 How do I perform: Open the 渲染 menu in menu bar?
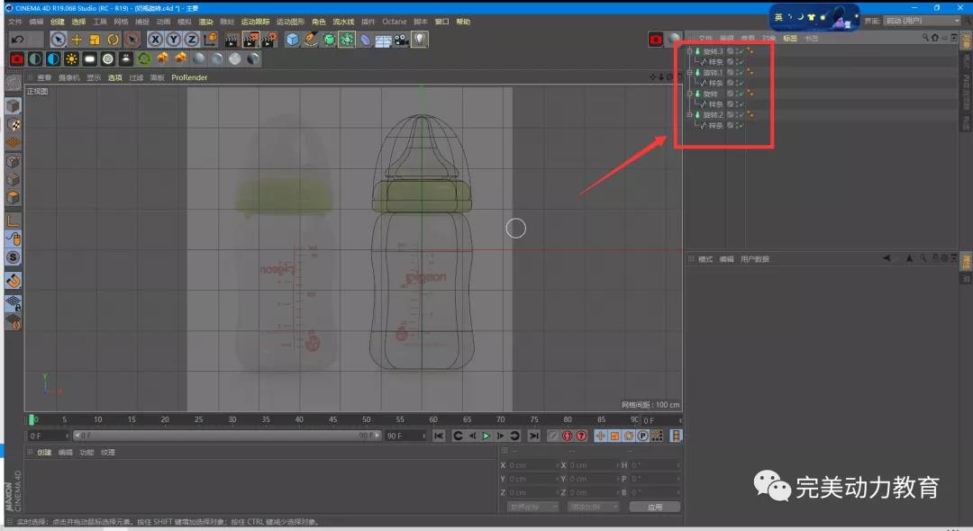coord(206,21)
